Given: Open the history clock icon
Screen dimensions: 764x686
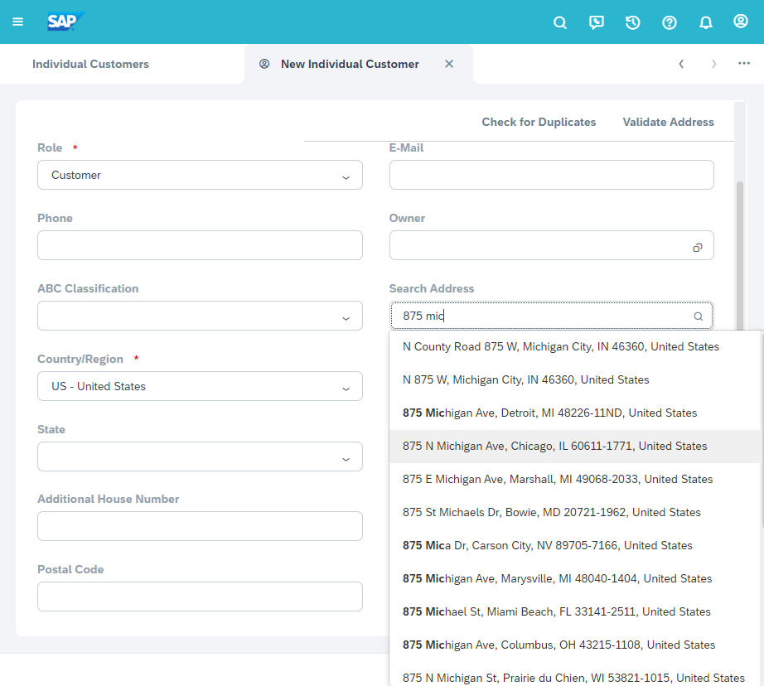Looking at the screenshot, I should pyautogui.click(x=633, y=22).
